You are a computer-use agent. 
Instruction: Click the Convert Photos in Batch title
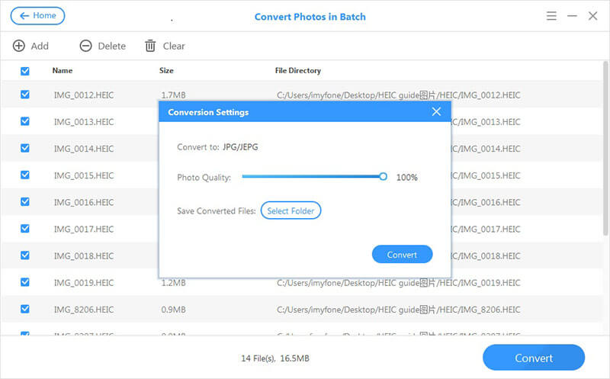click(x=310, y=17)
